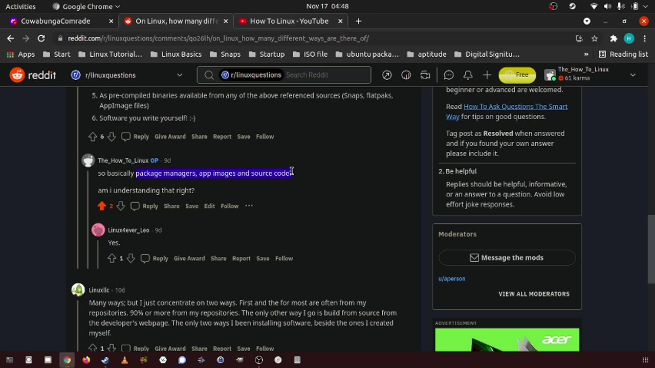655x368 pixels.
Task: Open the Reading list
Action: (x=623, y=54)
